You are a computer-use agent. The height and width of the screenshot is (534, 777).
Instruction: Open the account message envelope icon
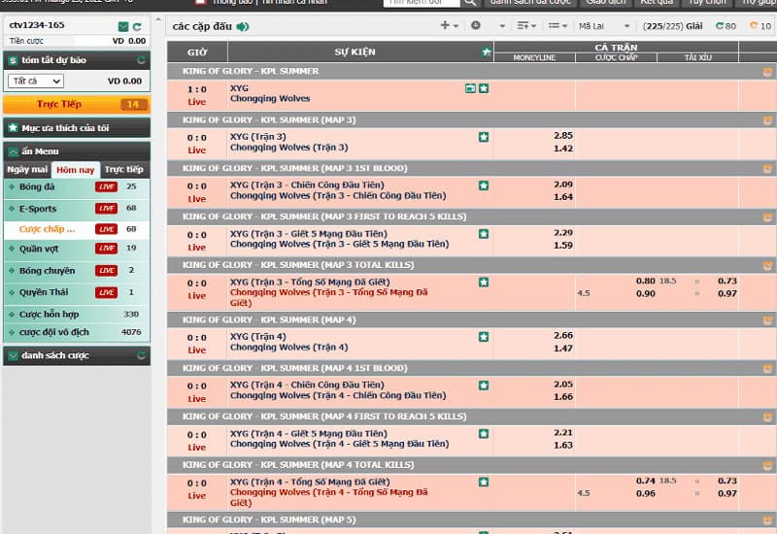123,26
